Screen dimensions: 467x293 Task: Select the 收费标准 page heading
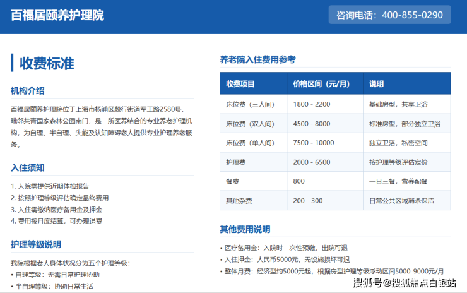click(47, 63)
